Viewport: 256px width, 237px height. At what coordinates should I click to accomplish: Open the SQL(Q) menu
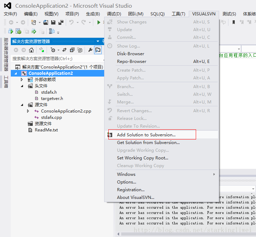pos(157,14)
